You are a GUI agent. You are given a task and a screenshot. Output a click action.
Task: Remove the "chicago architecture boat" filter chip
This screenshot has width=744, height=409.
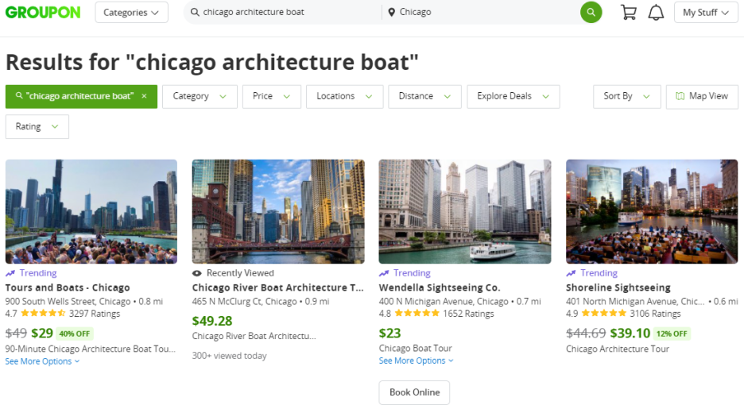tap(144, 96)
